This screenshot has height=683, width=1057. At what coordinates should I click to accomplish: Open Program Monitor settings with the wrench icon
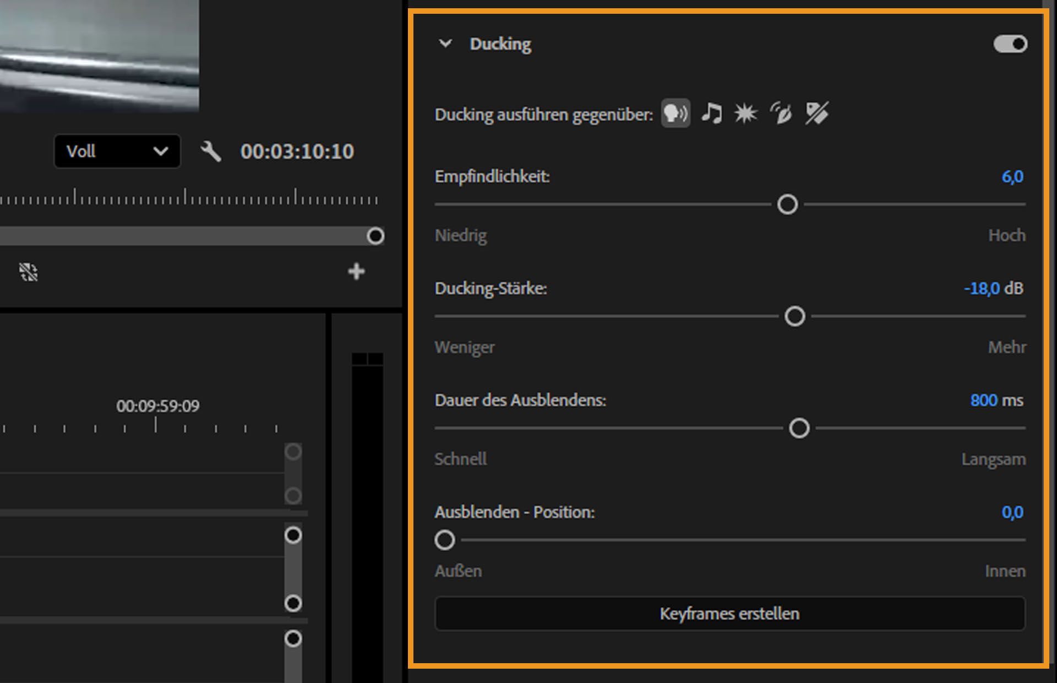pyautogui.click(x=211, y=152)
